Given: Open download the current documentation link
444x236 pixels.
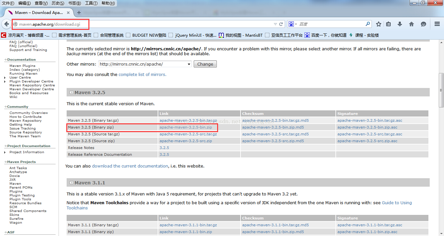Looking at the screenshot, I should (130, 166).
